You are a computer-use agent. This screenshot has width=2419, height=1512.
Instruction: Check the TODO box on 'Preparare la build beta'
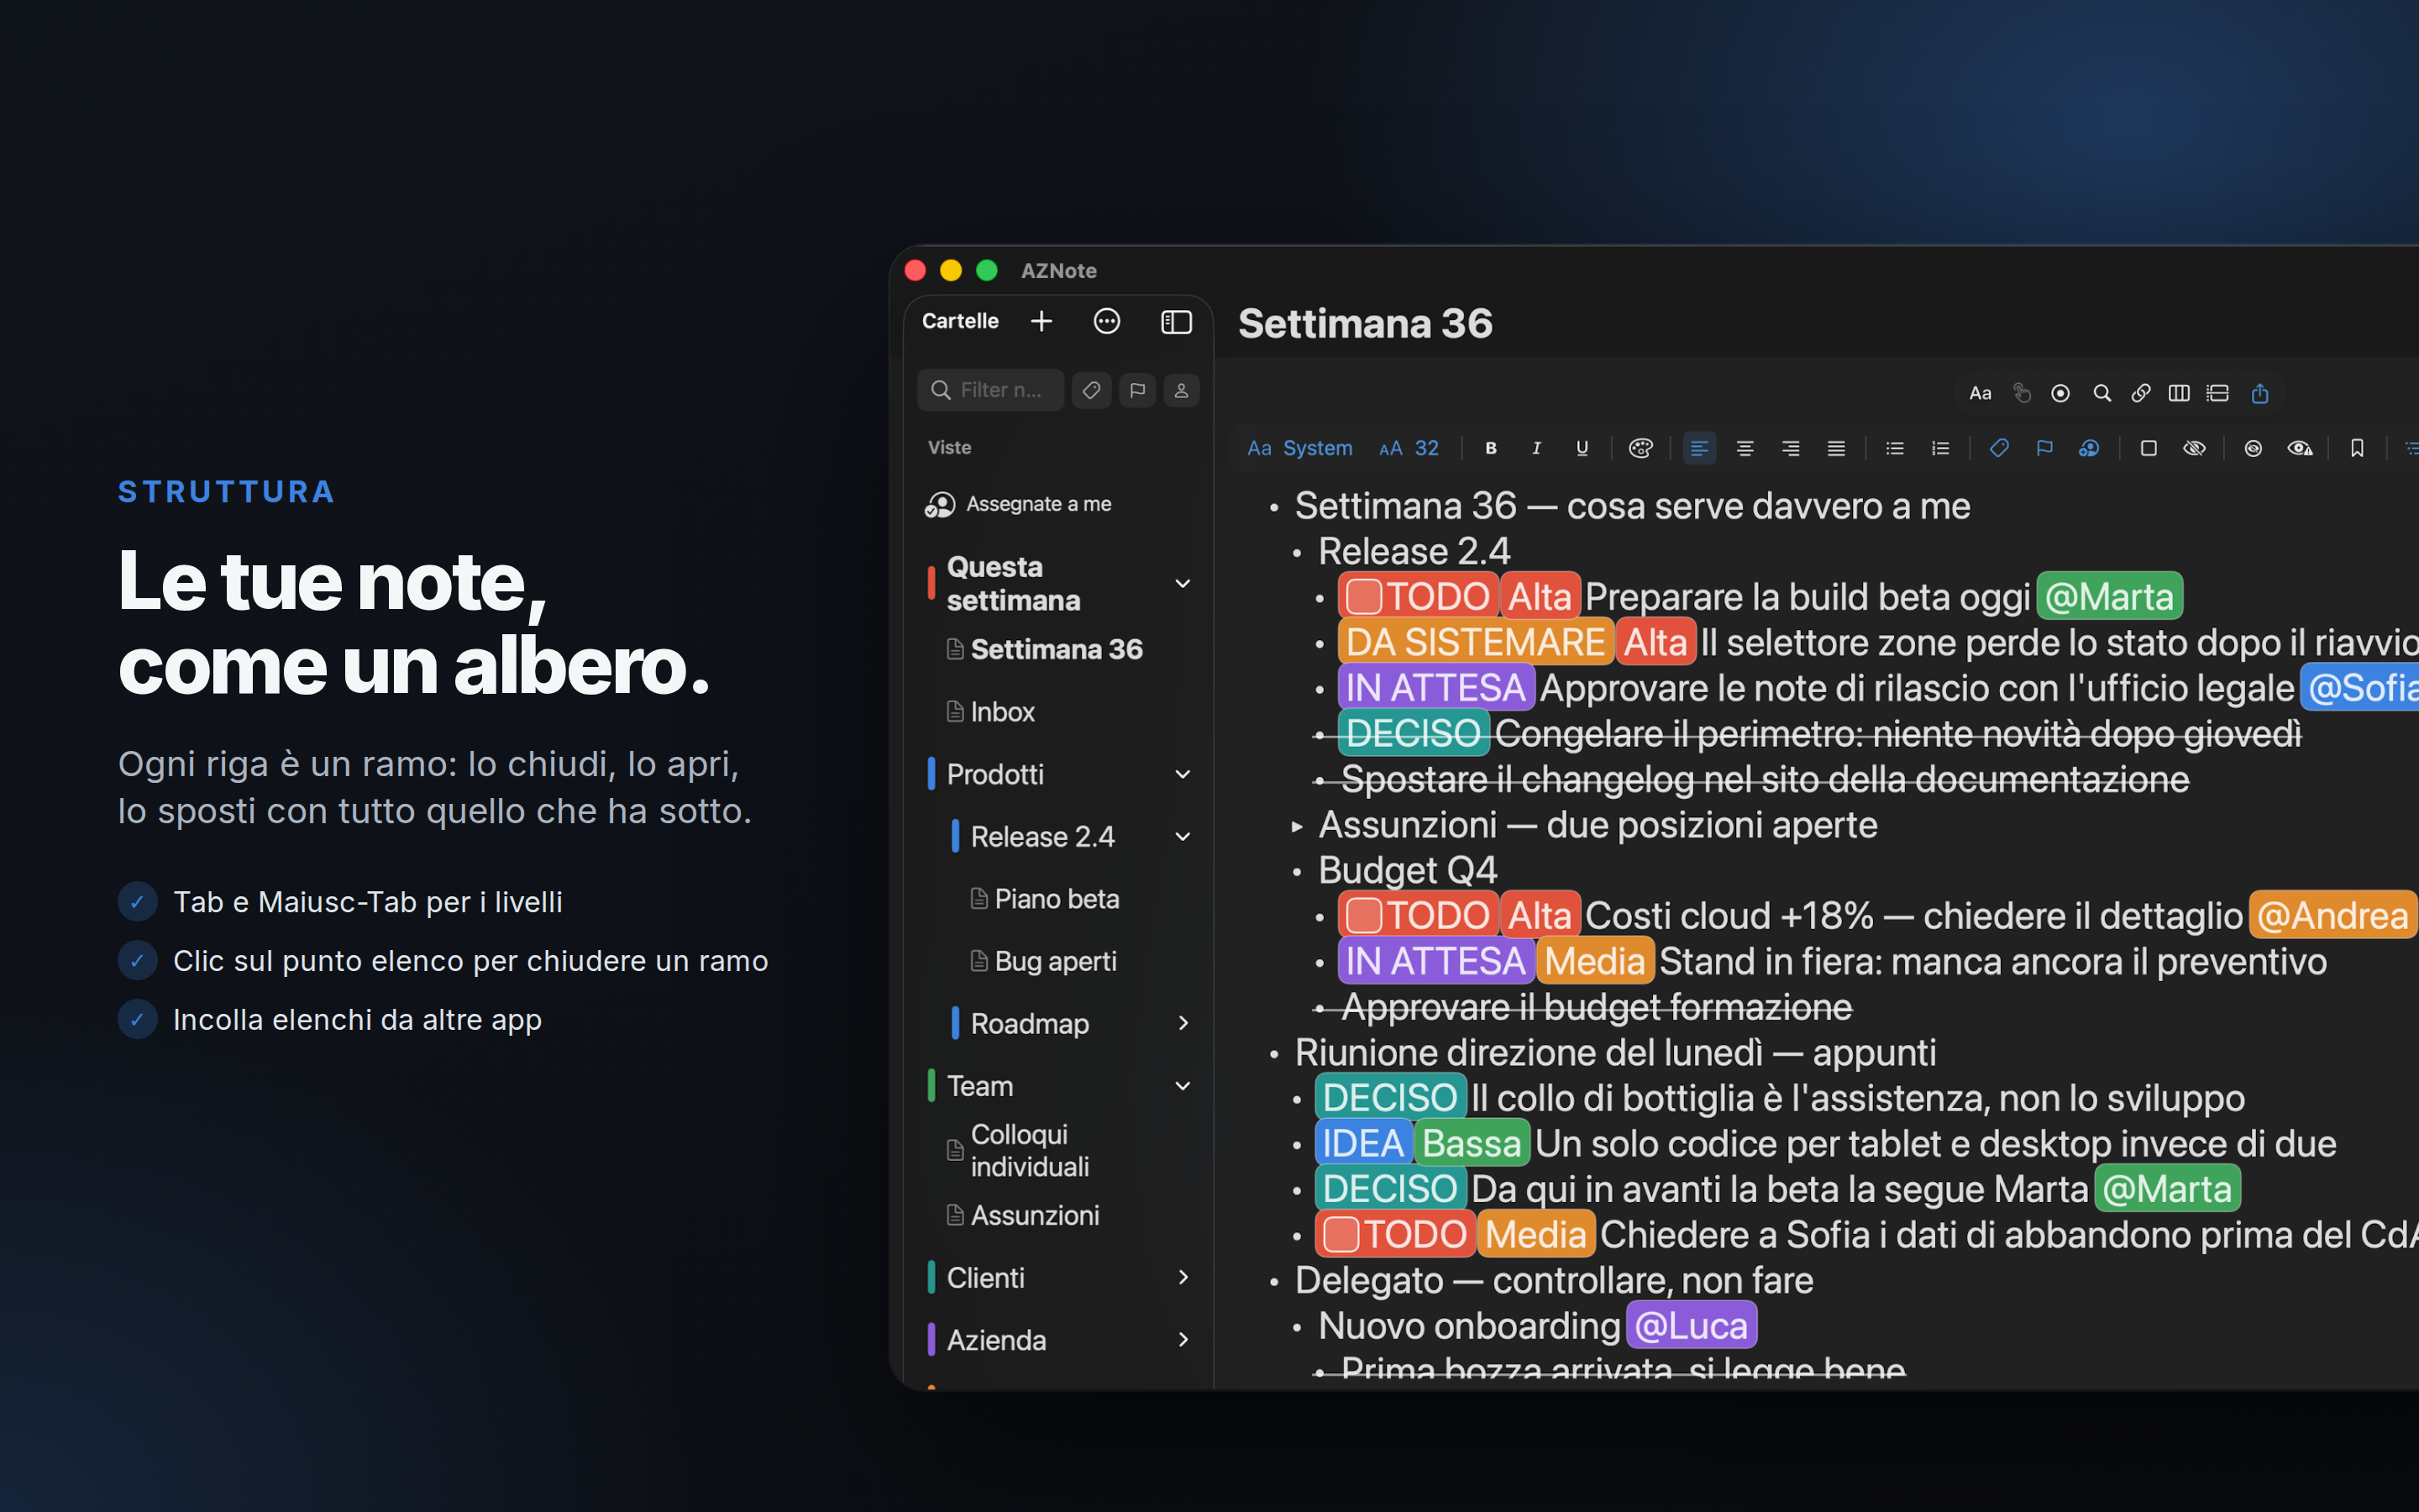coord(1364,597)
